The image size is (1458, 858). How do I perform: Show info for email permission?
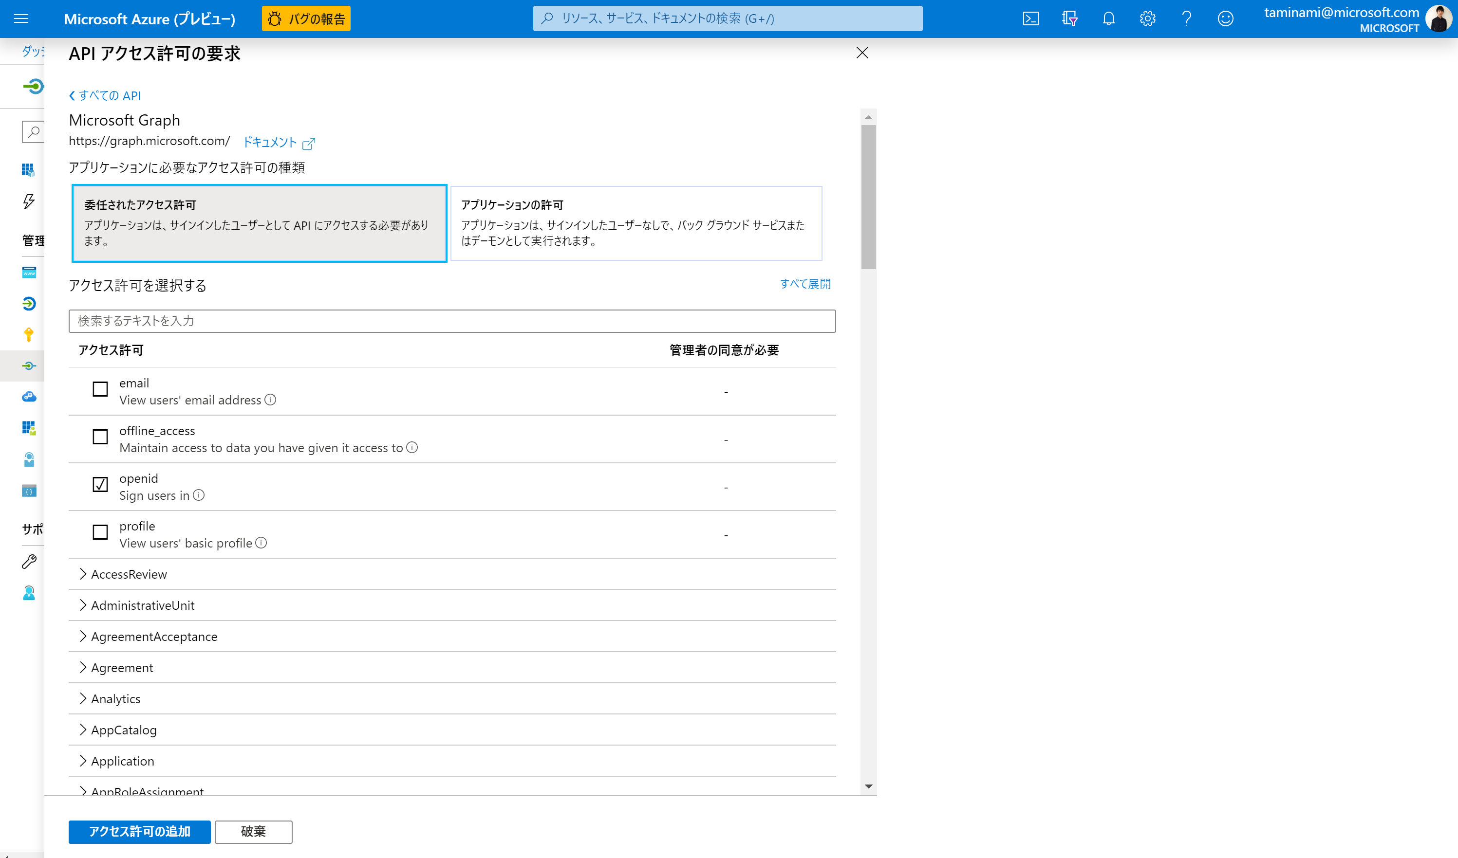click(x=270, y=400)
